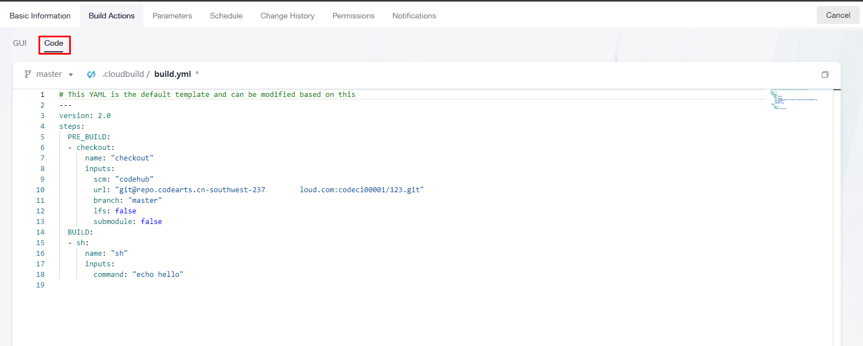863x346 pixels.
Task: Open the Basic Information tab
Action: pyautogui.click(x=40, y=16)
